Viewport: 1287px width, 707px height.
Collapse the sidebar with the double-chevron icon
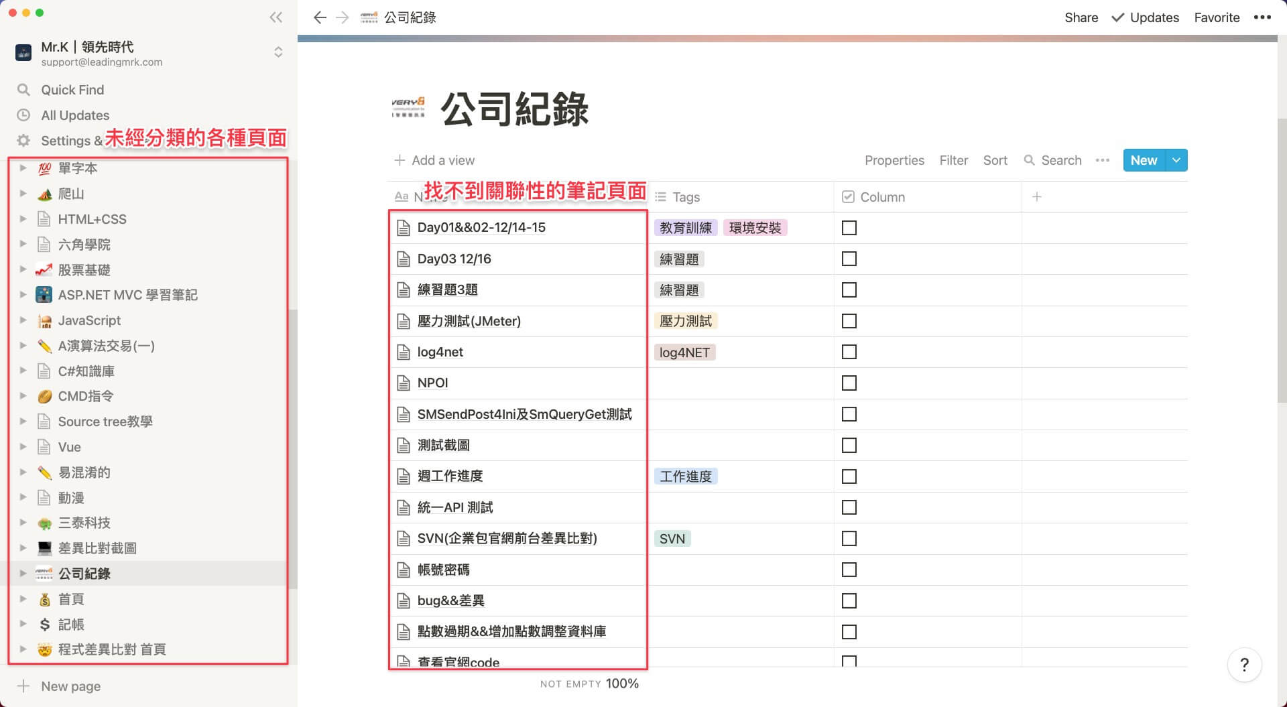(x=275, y=17)
